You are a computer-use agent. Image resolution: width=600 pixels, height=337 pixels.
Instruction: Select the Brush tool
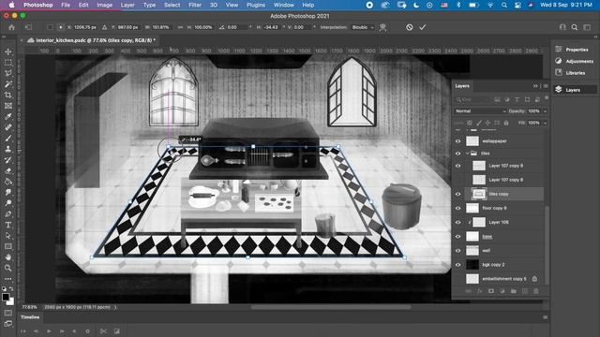(x=8, y=139)
